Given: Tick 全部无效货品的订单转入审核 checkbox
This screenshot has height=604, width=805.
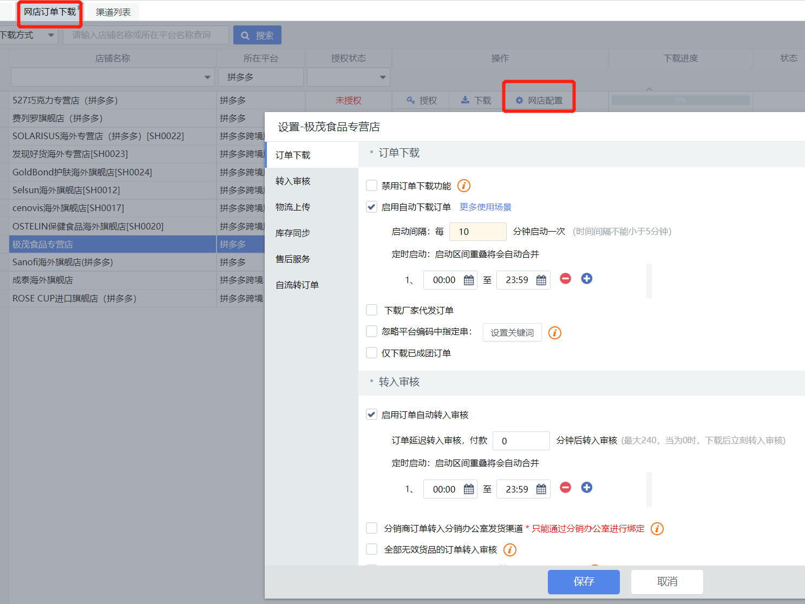Looking at the screenshot, I should tap(372, 549).
